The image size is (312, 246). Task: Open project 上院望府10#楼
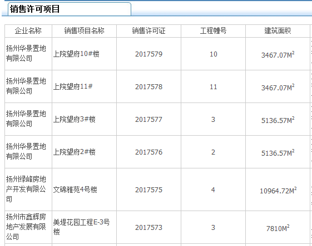(76, 54)
